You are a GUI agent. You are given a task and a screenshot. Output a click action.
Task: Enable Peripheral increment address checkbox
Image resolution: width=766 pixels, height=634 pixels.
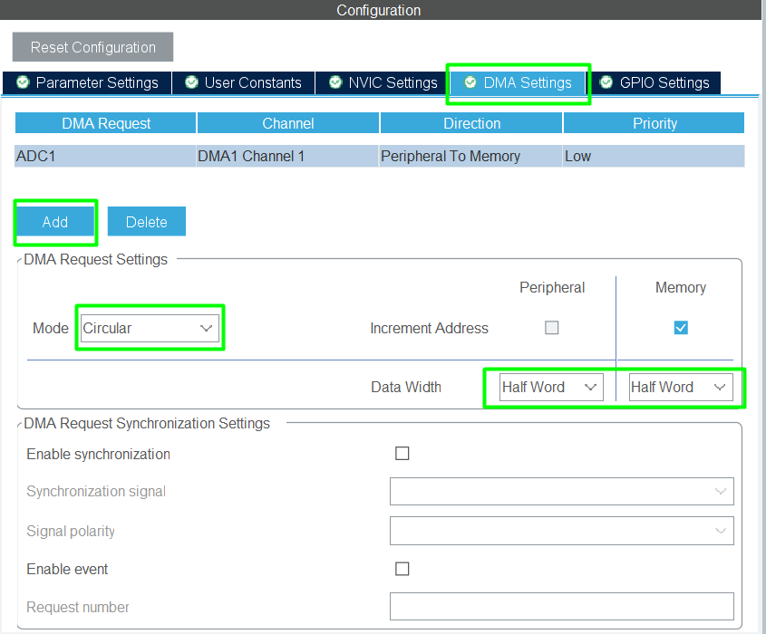click(x=551, y=328)
